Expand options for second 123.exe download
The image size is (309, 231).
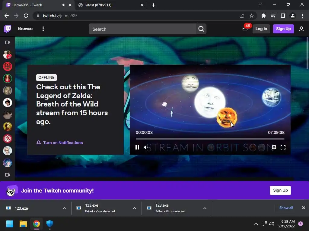135,208
